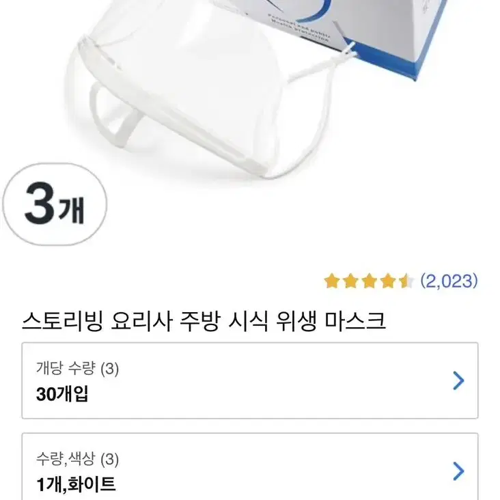This screenshot has height=500, width=500.
Task: Tap the 3개 quantity badge
Action: pyautogui.click(x=55, y=204)
